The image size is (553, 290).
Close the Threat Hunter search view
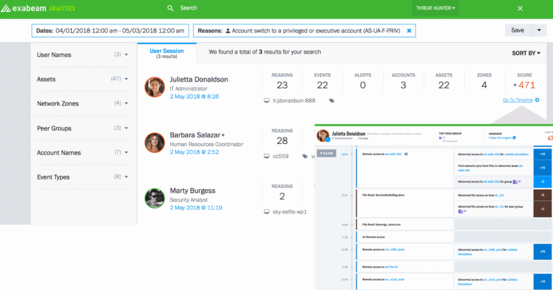520,9
